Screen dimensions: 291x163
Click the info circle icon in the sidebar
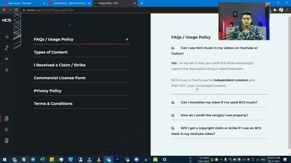6,129
